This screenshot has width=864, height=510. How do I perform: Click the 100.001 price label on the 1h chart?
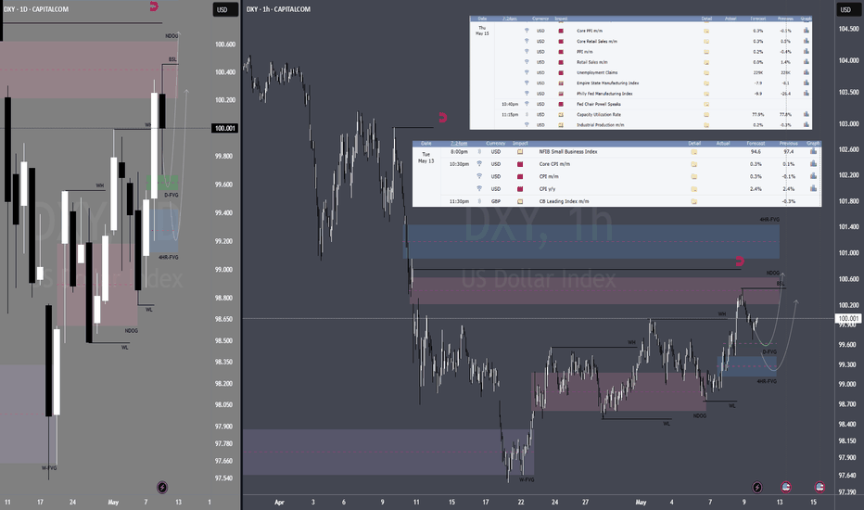click(848, 318)
